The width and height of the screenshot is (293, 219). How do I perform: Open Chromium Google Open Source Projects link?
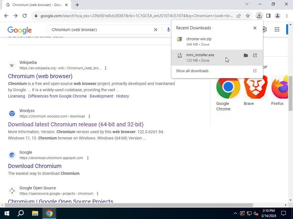tap(61, 201)
